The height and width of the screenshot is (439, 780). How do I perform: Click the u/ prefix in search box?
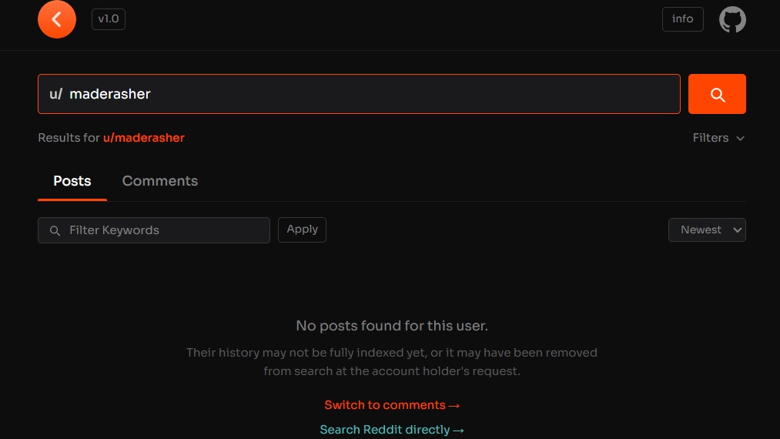tap(55, 94)
